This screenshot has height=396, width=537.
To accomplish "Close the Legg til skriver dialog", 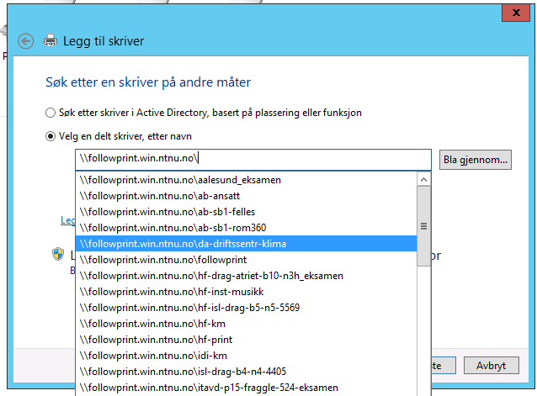I will pyautogui.click(x=516, y=13).
